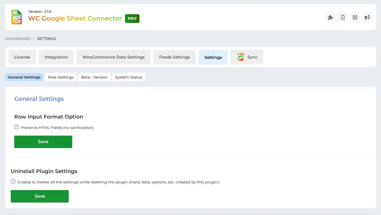Go to the Feeds Settings tab
This screenshot has height=215, width=381.
[174, 57]
